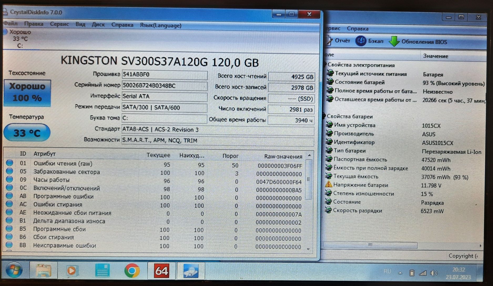Click the Serial ATA interface field

coord(164,96)
